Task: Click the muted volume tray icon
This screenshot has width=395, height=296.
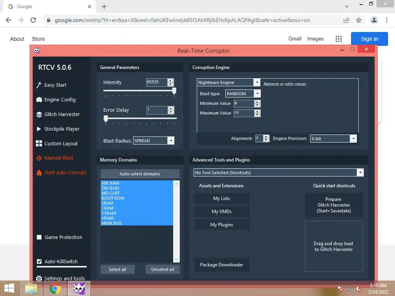Action: 358,289
